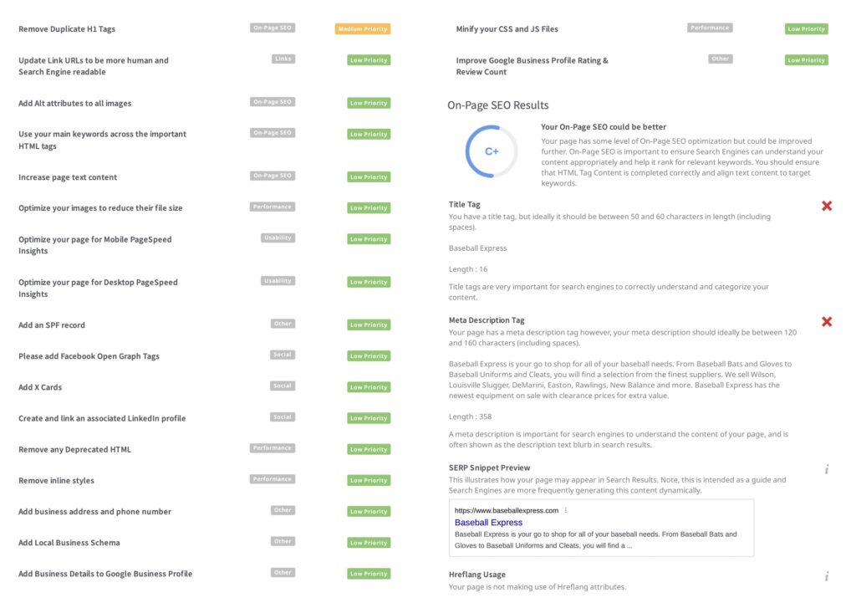Select Add an SPF record recommendation

[52, 325]
